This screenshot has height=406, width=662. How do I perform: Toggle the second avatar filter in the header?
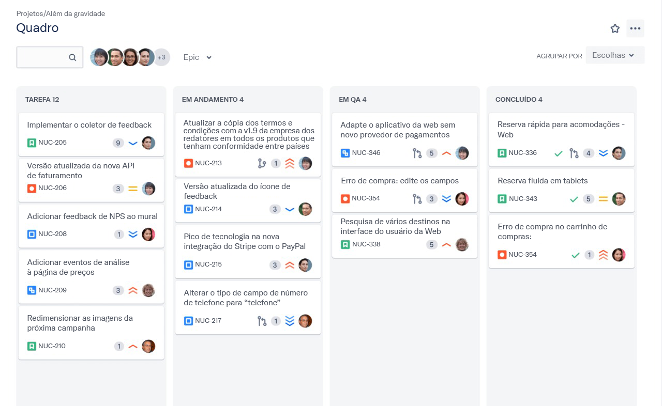click(115, 57)
